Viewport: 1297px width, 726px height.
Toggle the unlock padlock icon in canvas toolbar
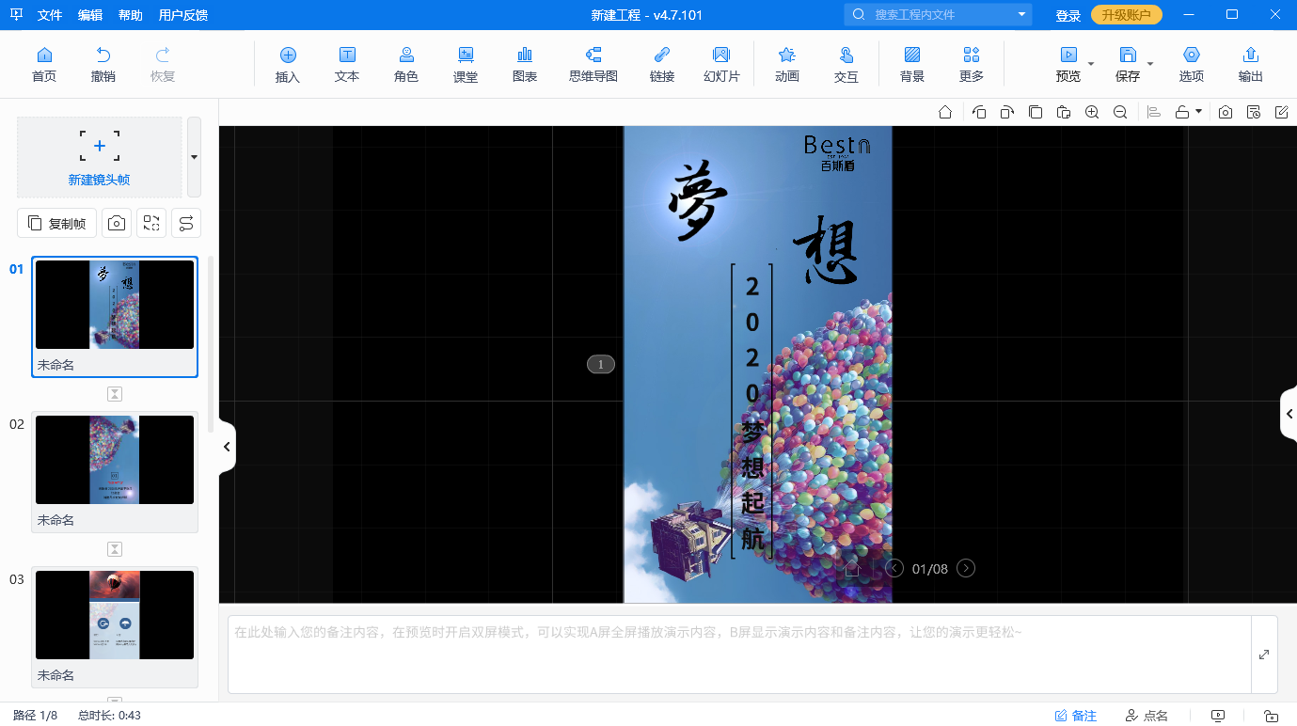(x=1183, y=112)
